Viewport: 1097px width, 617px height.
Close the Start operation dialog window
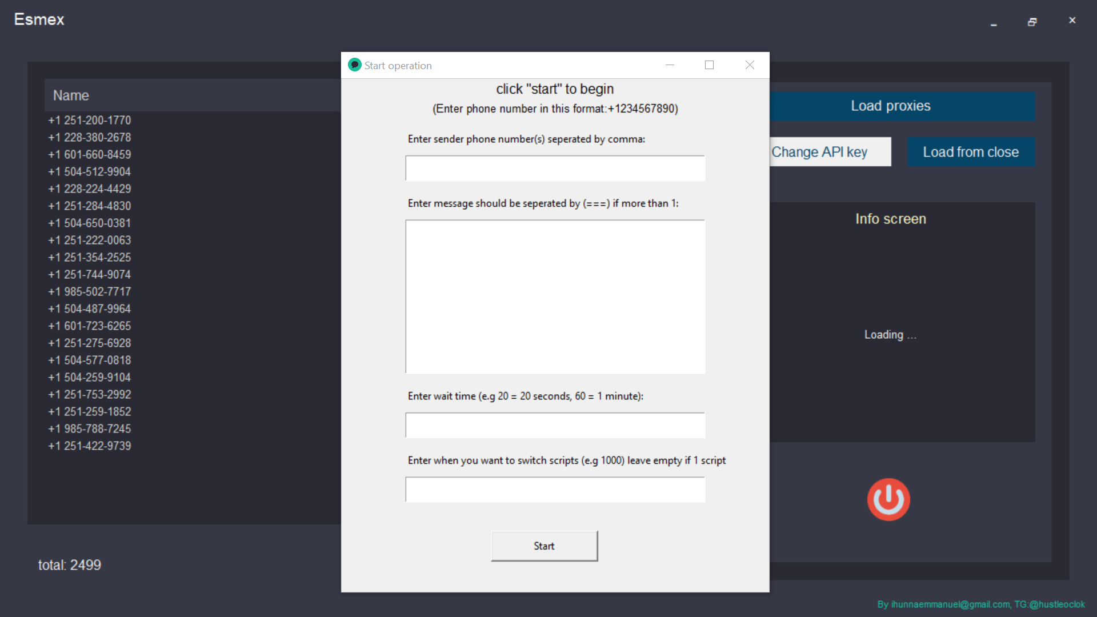click(750, 65)
